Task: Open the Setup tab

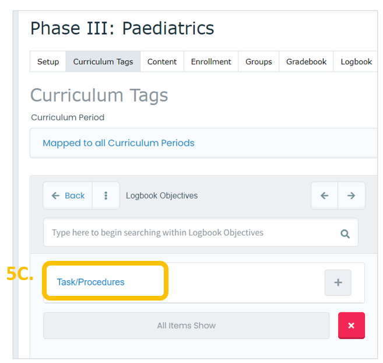Action: (x=48, y=62)
